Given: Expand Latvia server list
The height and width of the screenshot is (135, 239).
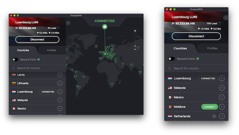Looking at the screenshot, I should click(60, 75).
